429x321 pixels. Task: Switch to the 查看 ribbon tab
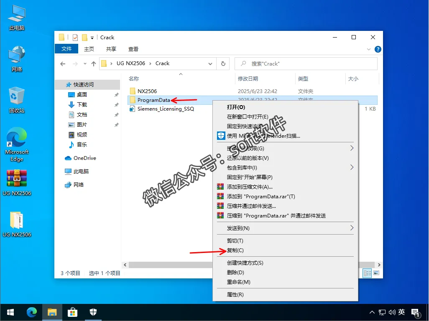133,49
